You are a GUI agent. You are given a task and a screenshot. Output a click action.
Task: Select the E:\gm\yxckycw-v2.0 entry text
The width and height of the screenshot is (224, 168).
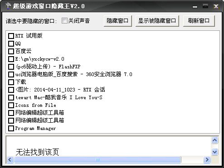[x=40, y=59]
